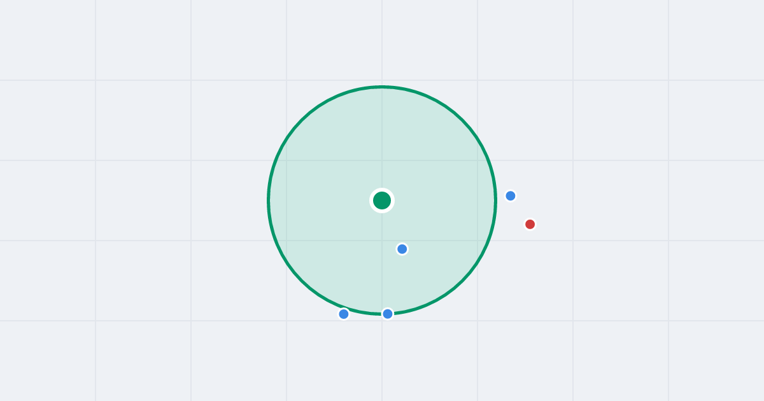Select the red dot marker
The width and height of the screenshot is (764, 401).
530,224
